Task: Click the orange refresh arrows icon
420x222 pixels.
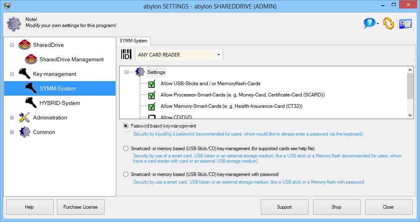Action: [x=388, y=23]
